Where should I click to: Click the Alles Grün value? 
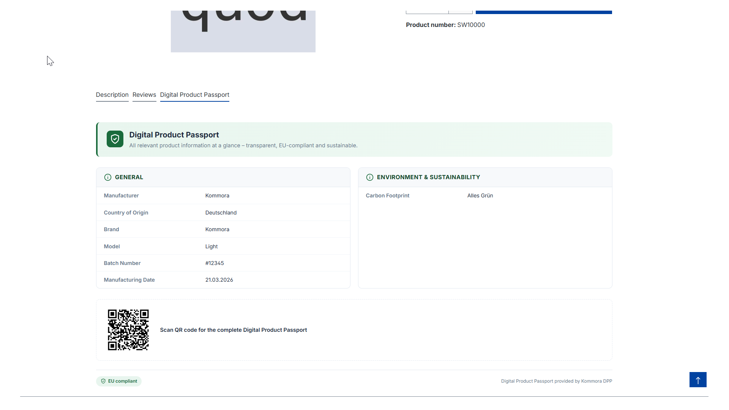tap(480, 196)
